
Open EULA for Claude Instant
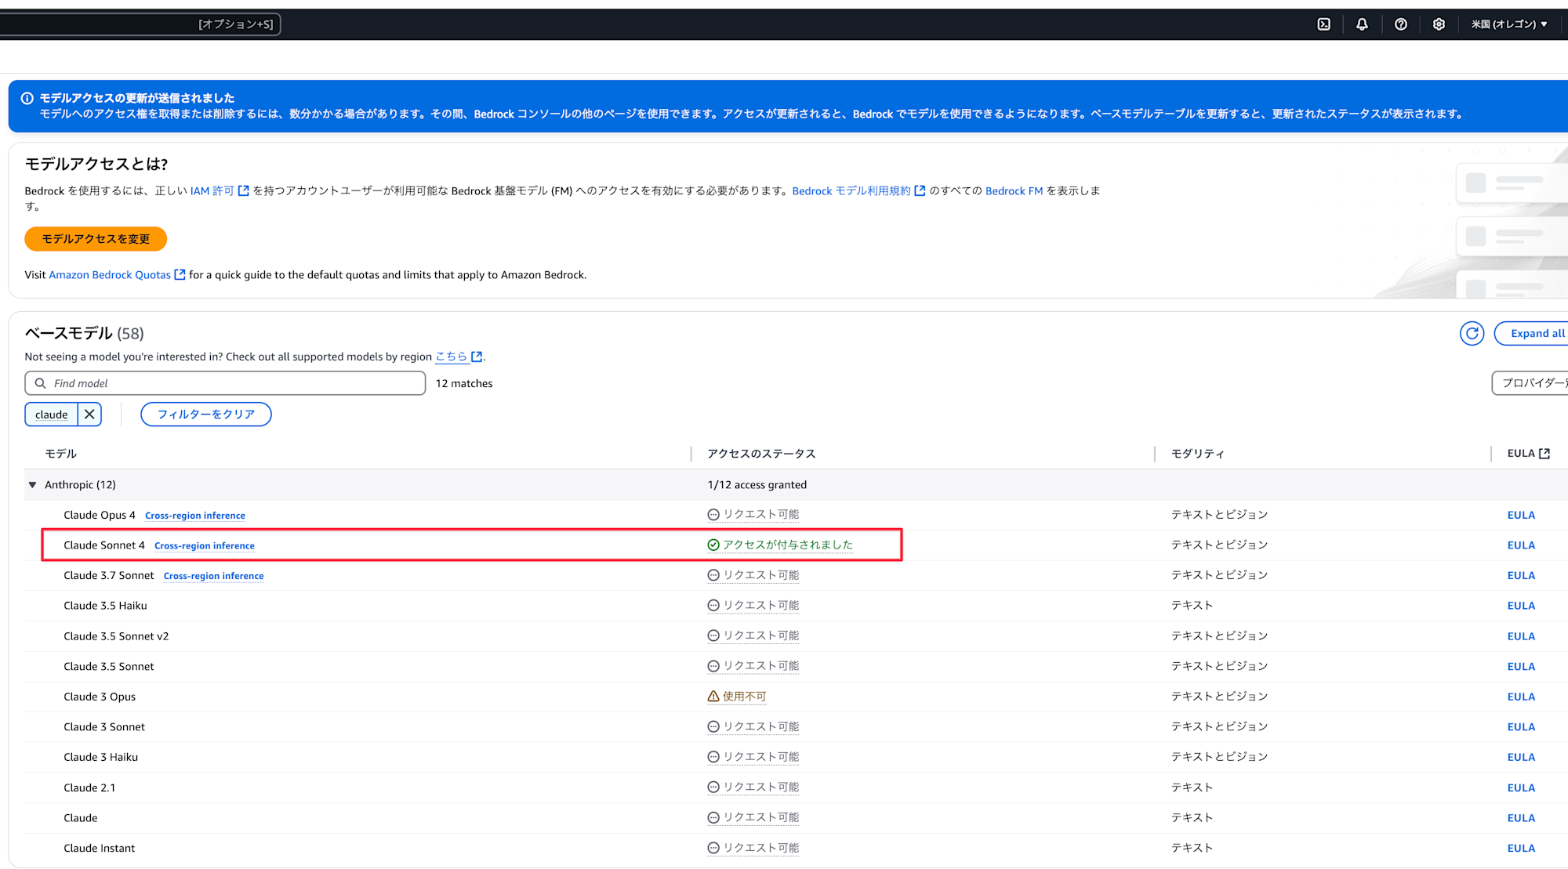(1521, 849)
